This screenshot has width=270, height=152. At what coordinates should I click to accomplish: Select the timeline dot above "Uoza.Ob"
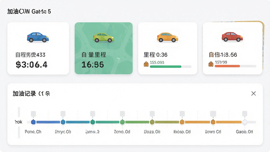point(152,122)
